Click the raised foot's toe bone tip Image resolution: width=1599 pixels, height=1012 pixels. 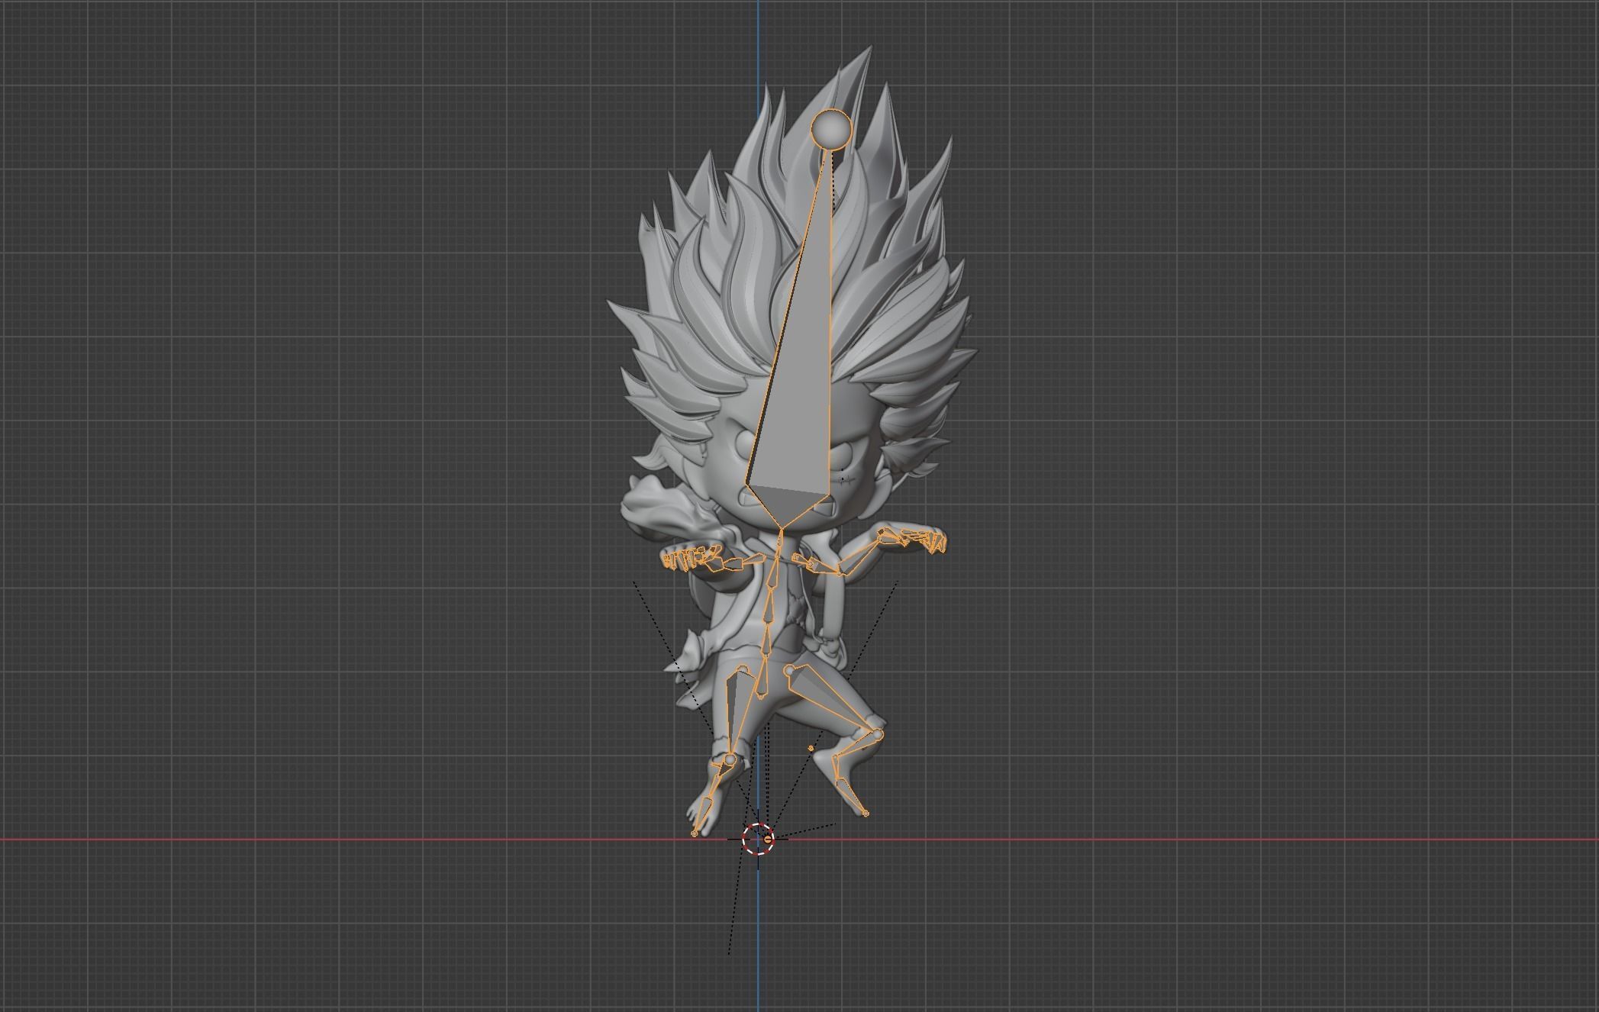(x=866, y=814)
